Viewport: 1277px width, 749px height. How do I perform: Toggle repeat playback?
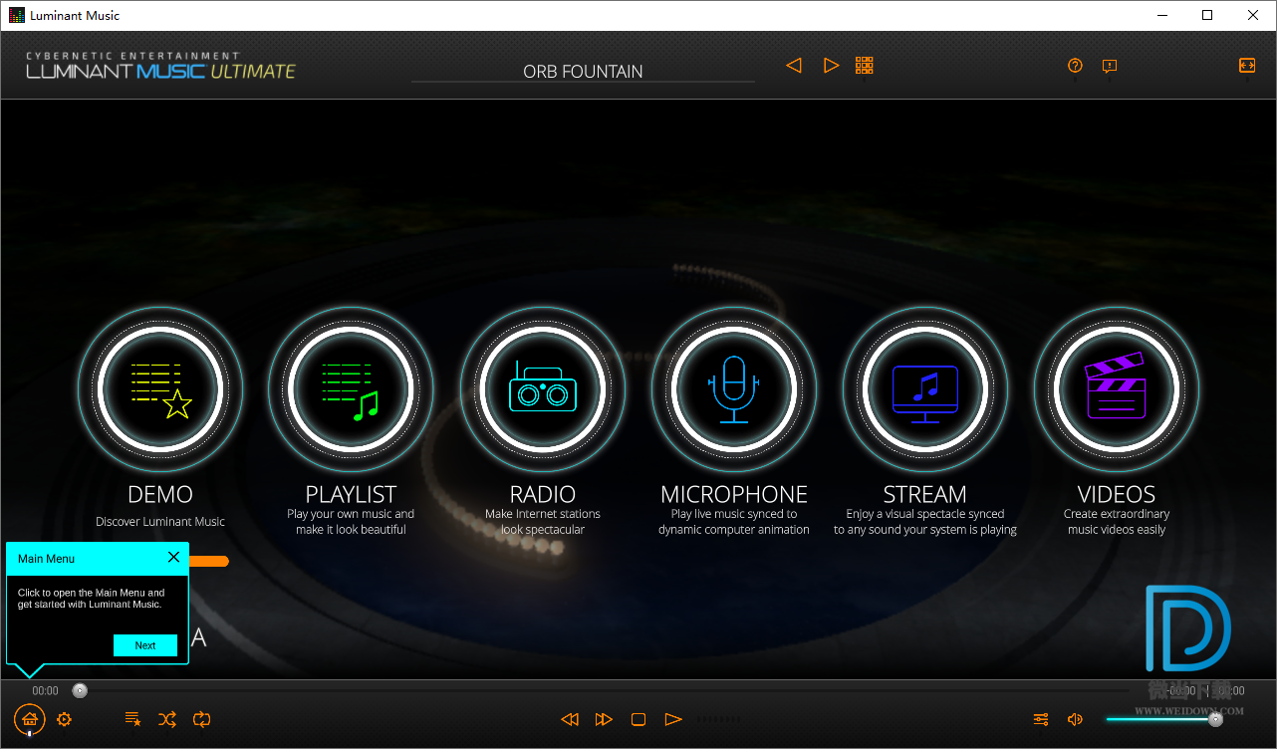pyautogui.click(x=202, y=719)
